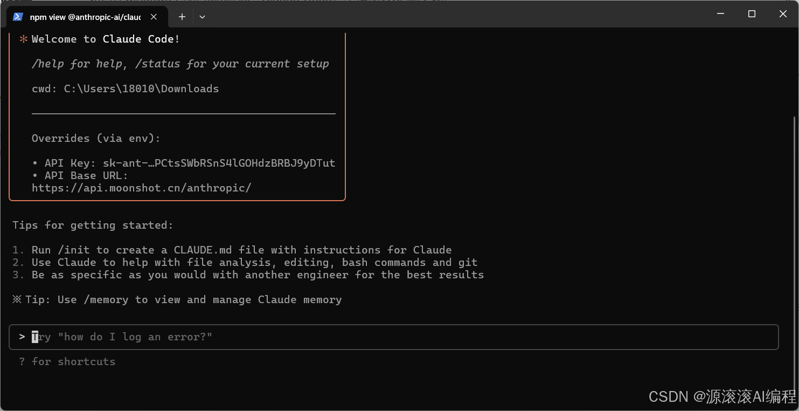
Task: Click the question mark before 'for shortcuts'
Action: [x=22, y=361]
